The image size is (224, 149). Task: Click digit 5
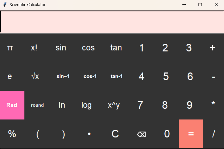(166, 77)
